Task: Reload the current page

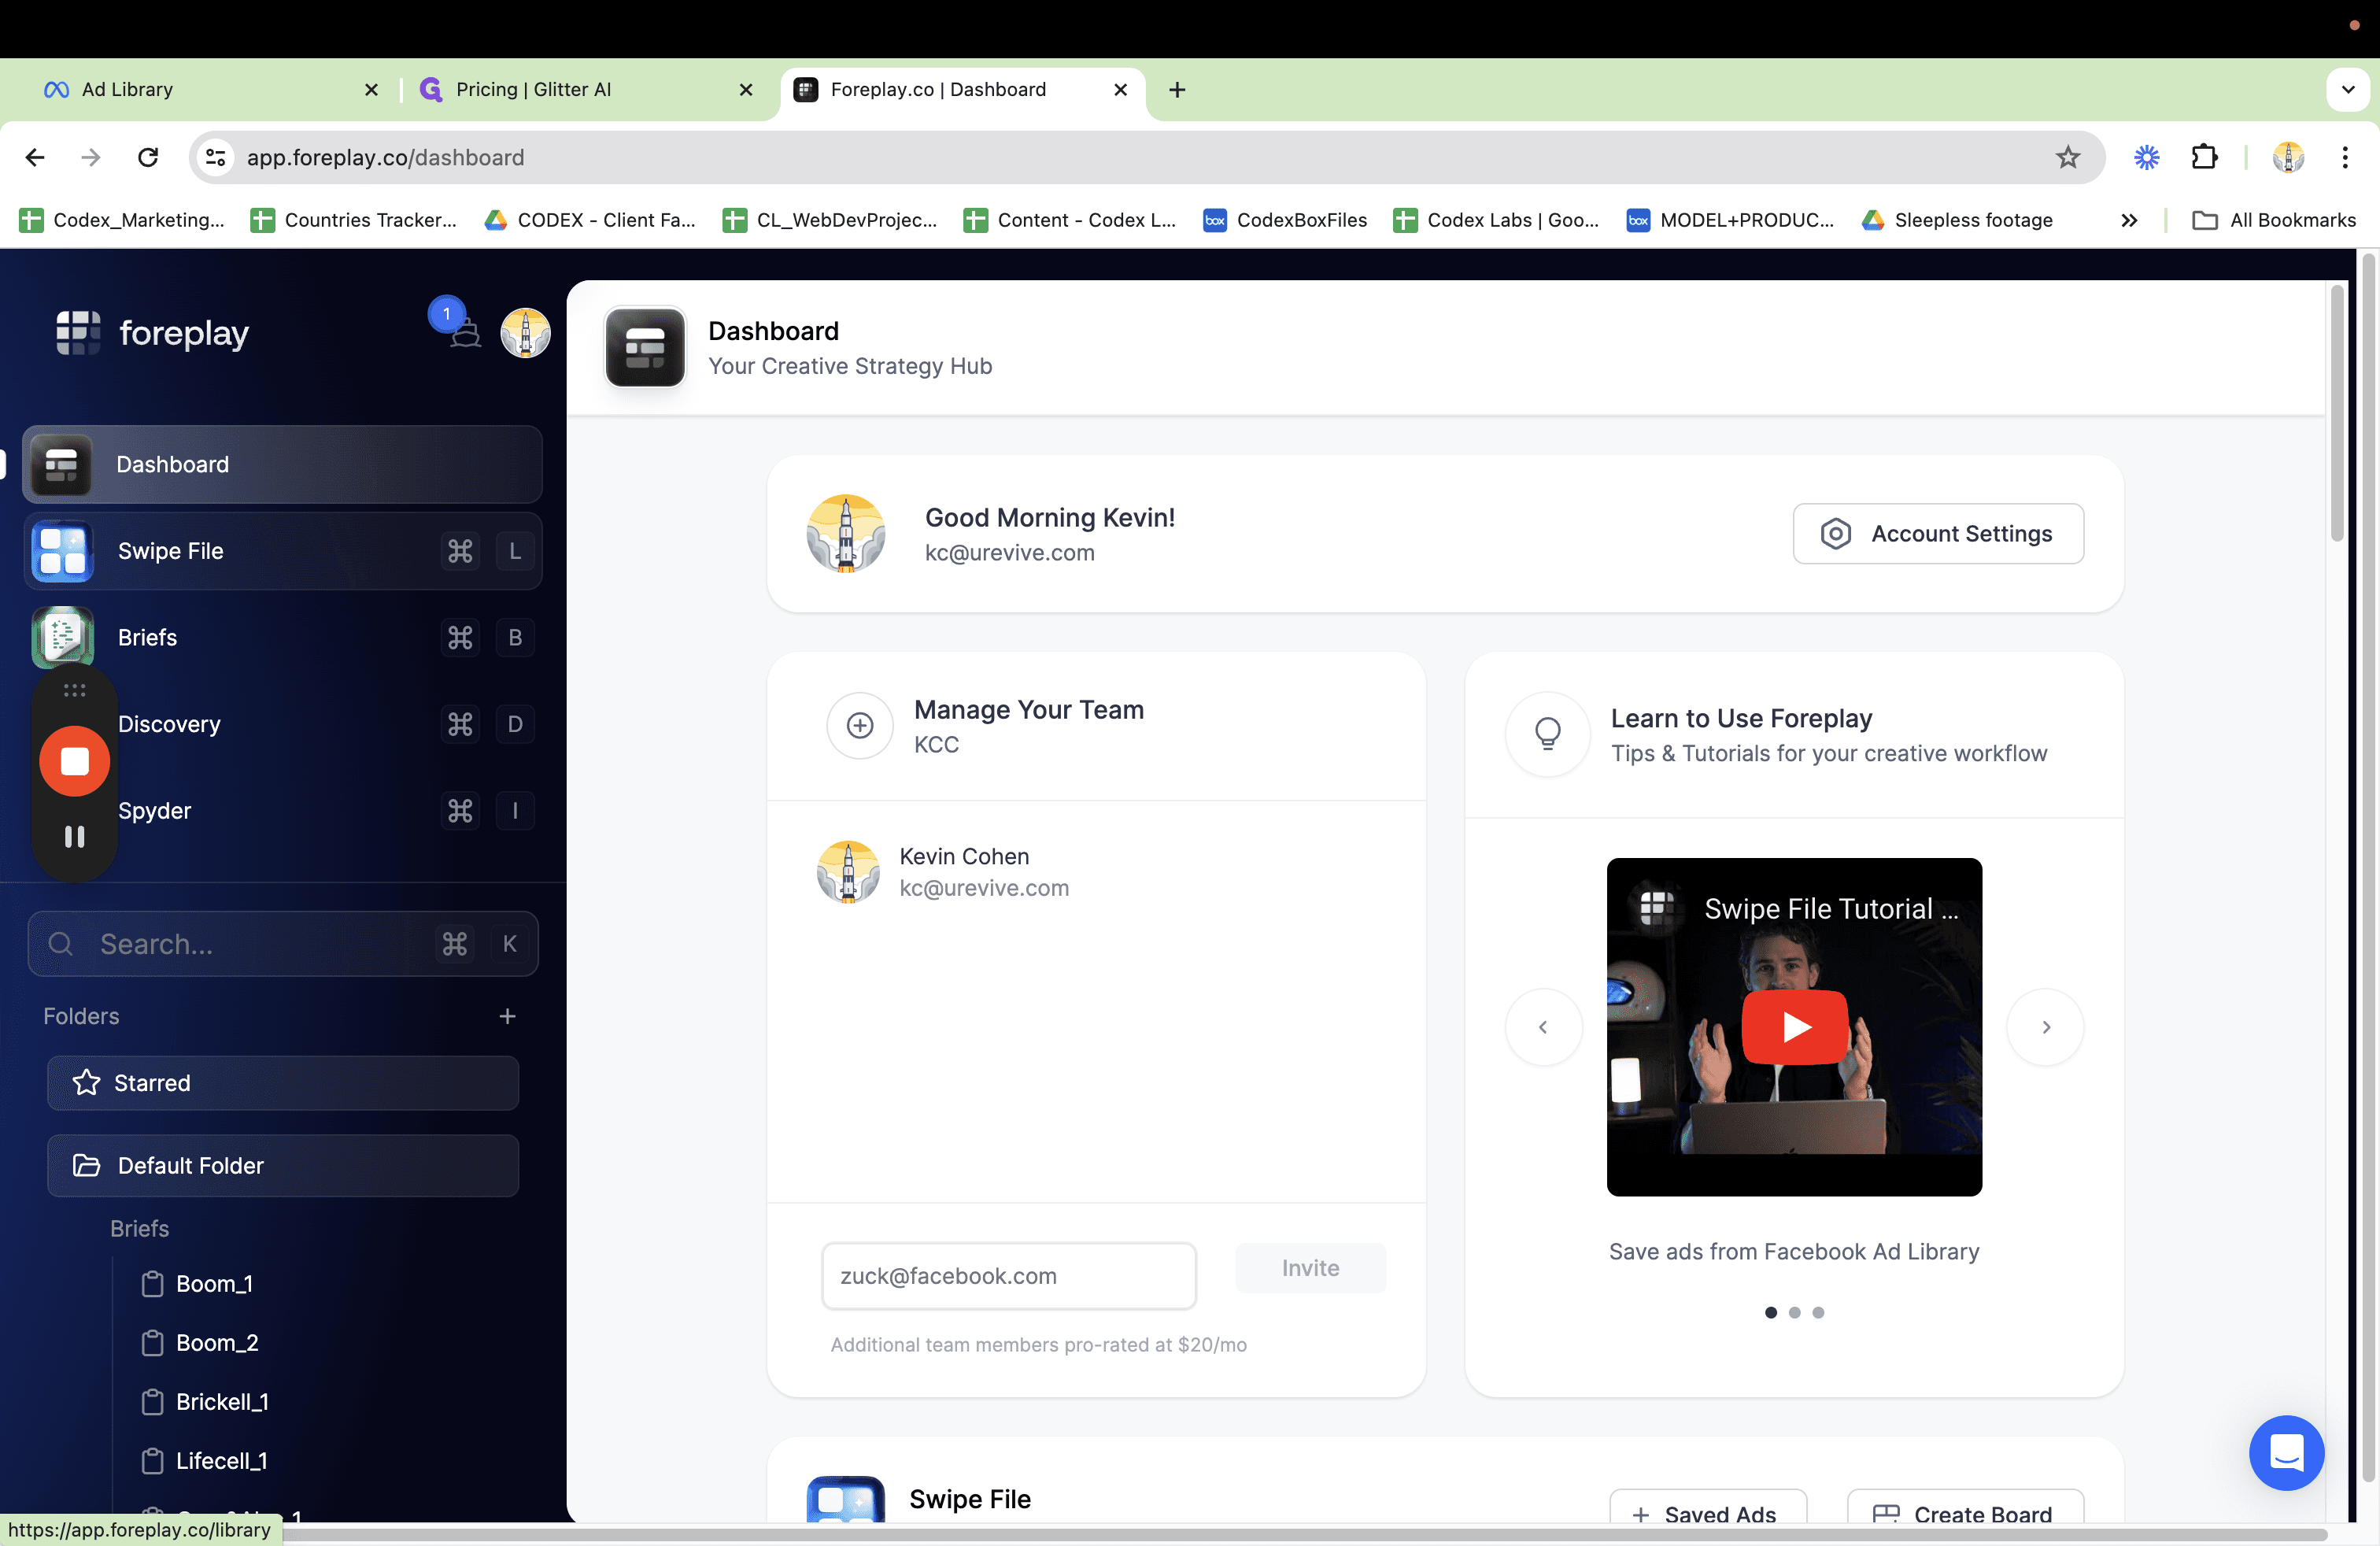Action: [x=148, y=157]
